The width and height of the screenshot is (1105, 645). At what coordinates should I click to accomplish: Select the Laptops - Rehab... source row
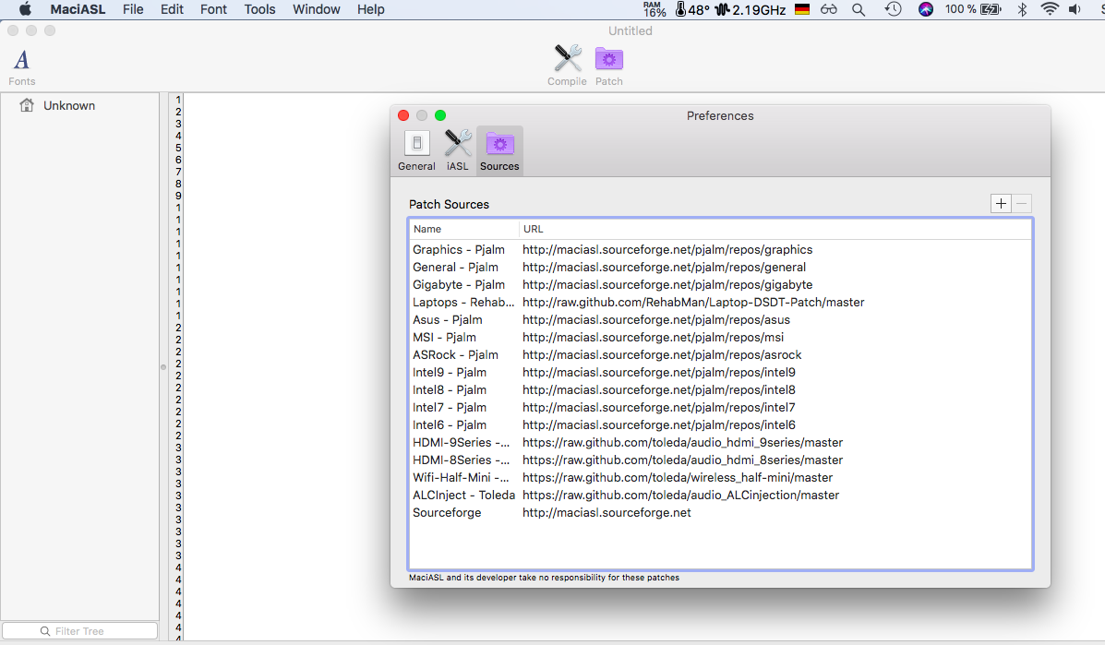720,302
